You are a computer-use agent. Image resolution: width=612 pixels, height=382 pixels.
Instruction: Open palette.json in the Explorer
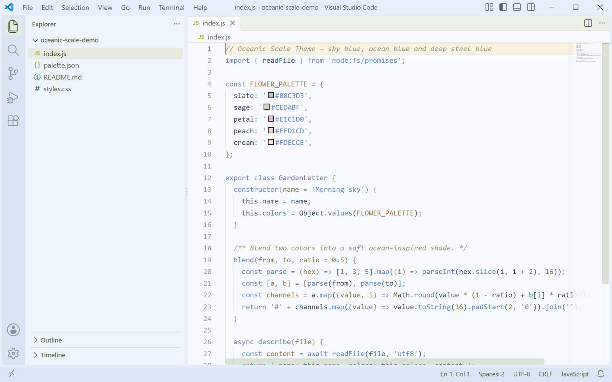tap(105, 65)
